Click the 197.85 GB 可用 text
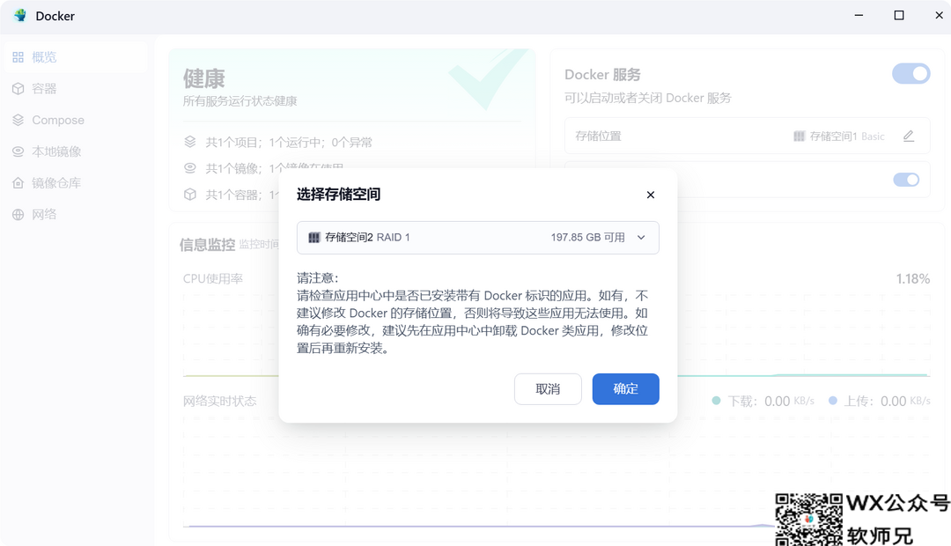Image resolution: width=951 pixels, height=546 pixels. [587, 237]
